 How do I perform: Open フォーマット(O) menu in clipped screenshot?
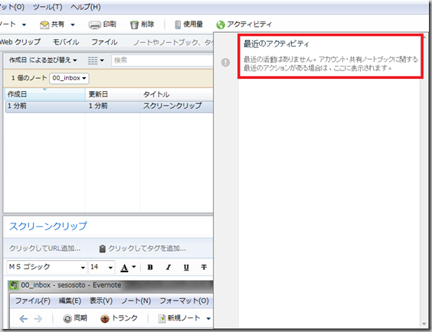click(184, 301)
